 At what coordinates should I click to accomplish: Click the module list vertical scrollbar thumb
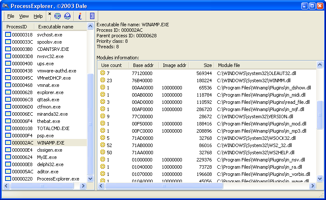point(320,115)
